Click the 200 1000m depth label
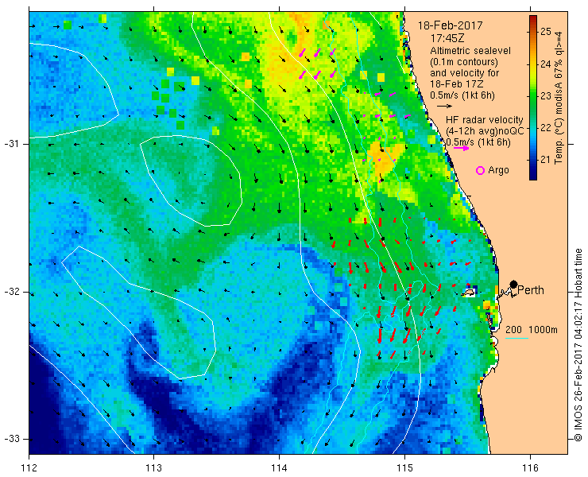The height and width of the screenshot is (477, 588). [x=532, y=330]
